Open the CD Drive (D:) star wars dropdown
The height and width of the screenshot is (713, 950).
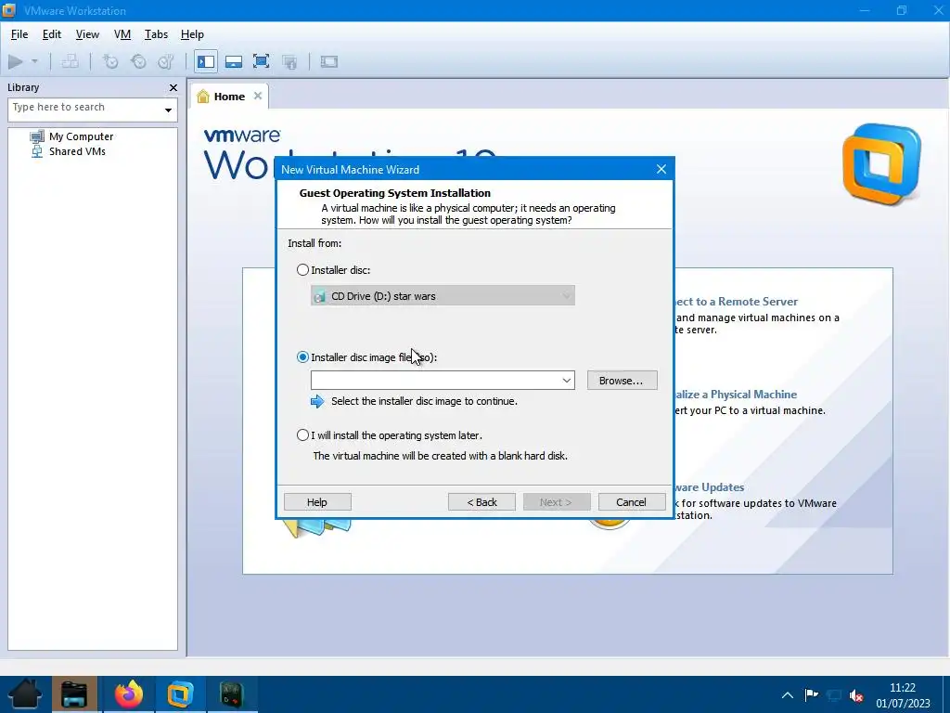[443, 296]
